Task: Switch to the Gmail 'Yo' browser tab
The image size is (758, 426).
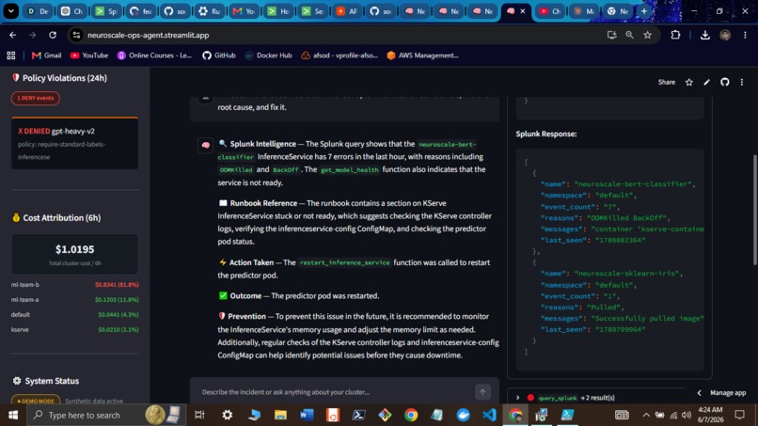Action: [244, 11]
